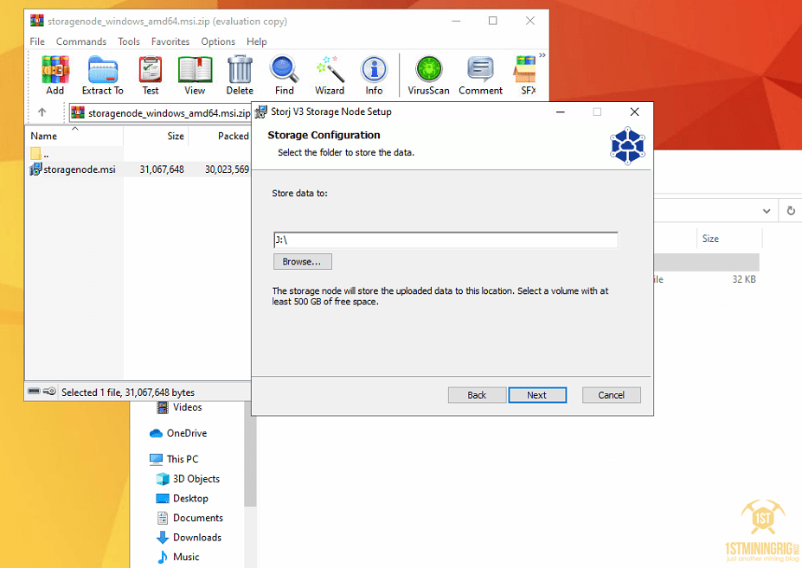
Task: Click the Store data to path field
Action: click(446, 239)
